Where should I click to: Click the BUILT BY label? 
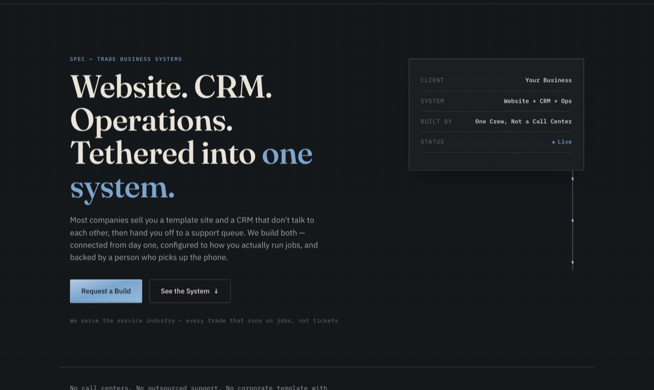tap(436, 121)
